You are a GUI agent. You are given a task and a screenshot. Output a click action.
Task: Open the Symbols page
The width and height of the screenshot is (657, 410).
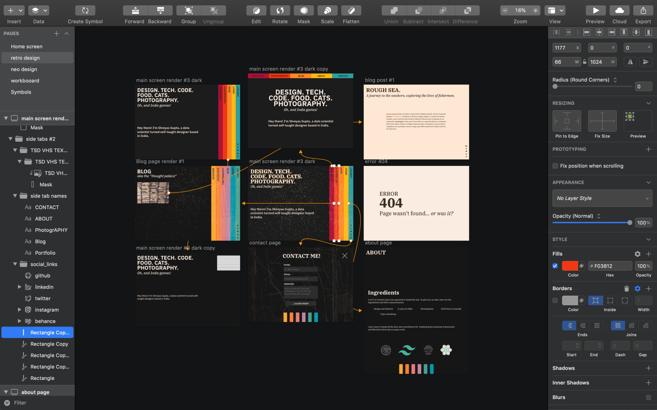pos(21,92)
